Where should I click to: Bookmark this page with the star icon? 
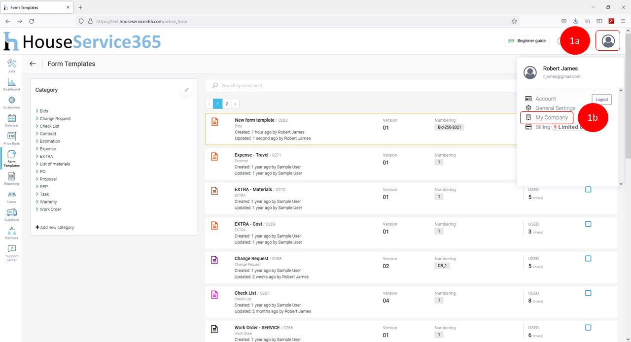(x=514, y=21)
